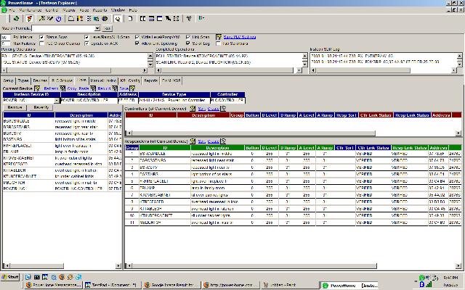Click help icon beside Responders of Current Device

(193, 141)
